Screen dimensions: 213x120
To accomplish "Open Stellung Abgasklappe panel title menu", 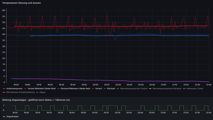I will (36, 100).
